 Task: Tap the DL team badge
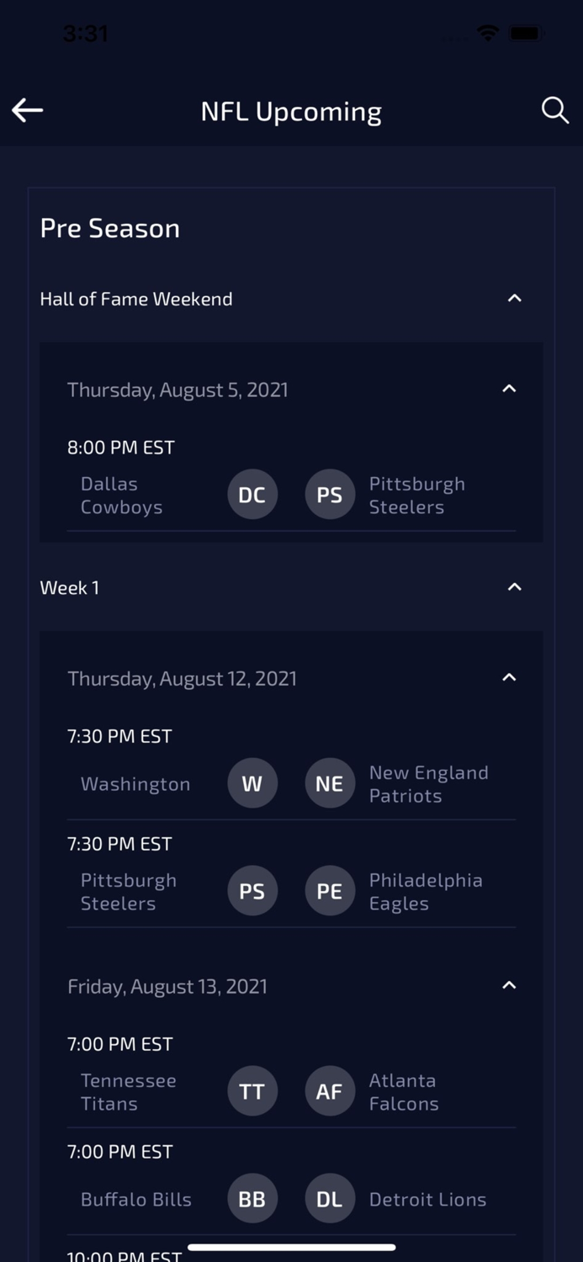tap(329, 1199)
